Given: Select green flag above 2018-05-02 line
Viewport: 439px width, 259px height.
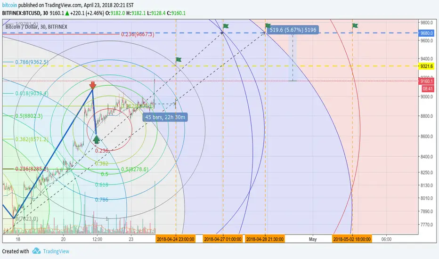Looking at the screenshot, I should 355,26.
